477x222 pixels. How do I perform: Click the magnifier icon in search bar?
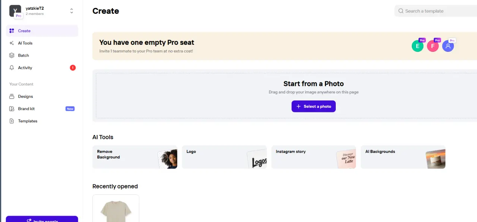[401, 11]
